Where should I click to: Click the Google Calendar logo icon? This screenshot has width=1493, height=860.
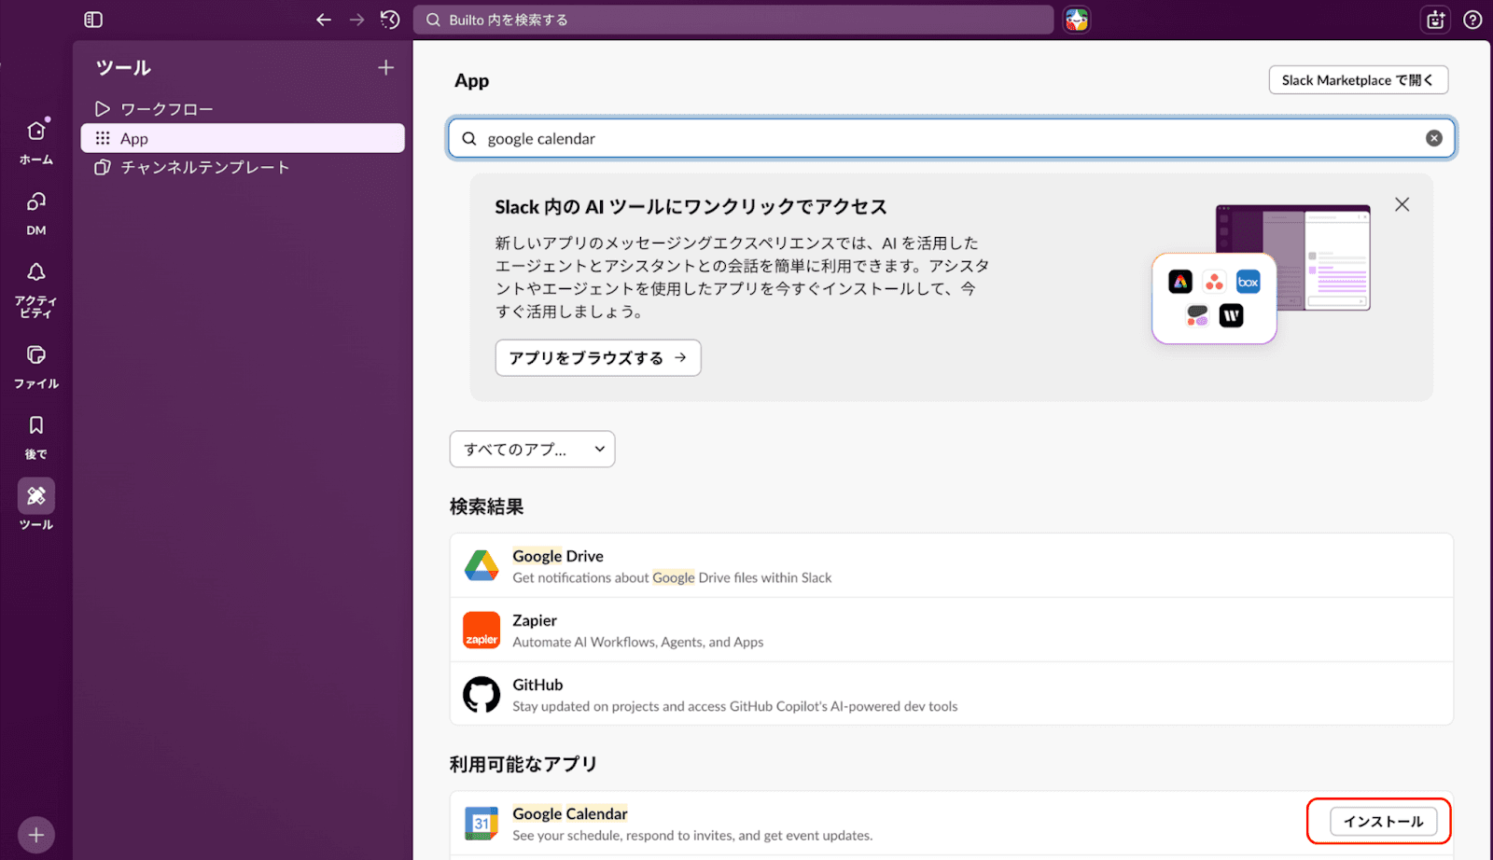pos(481,824)
